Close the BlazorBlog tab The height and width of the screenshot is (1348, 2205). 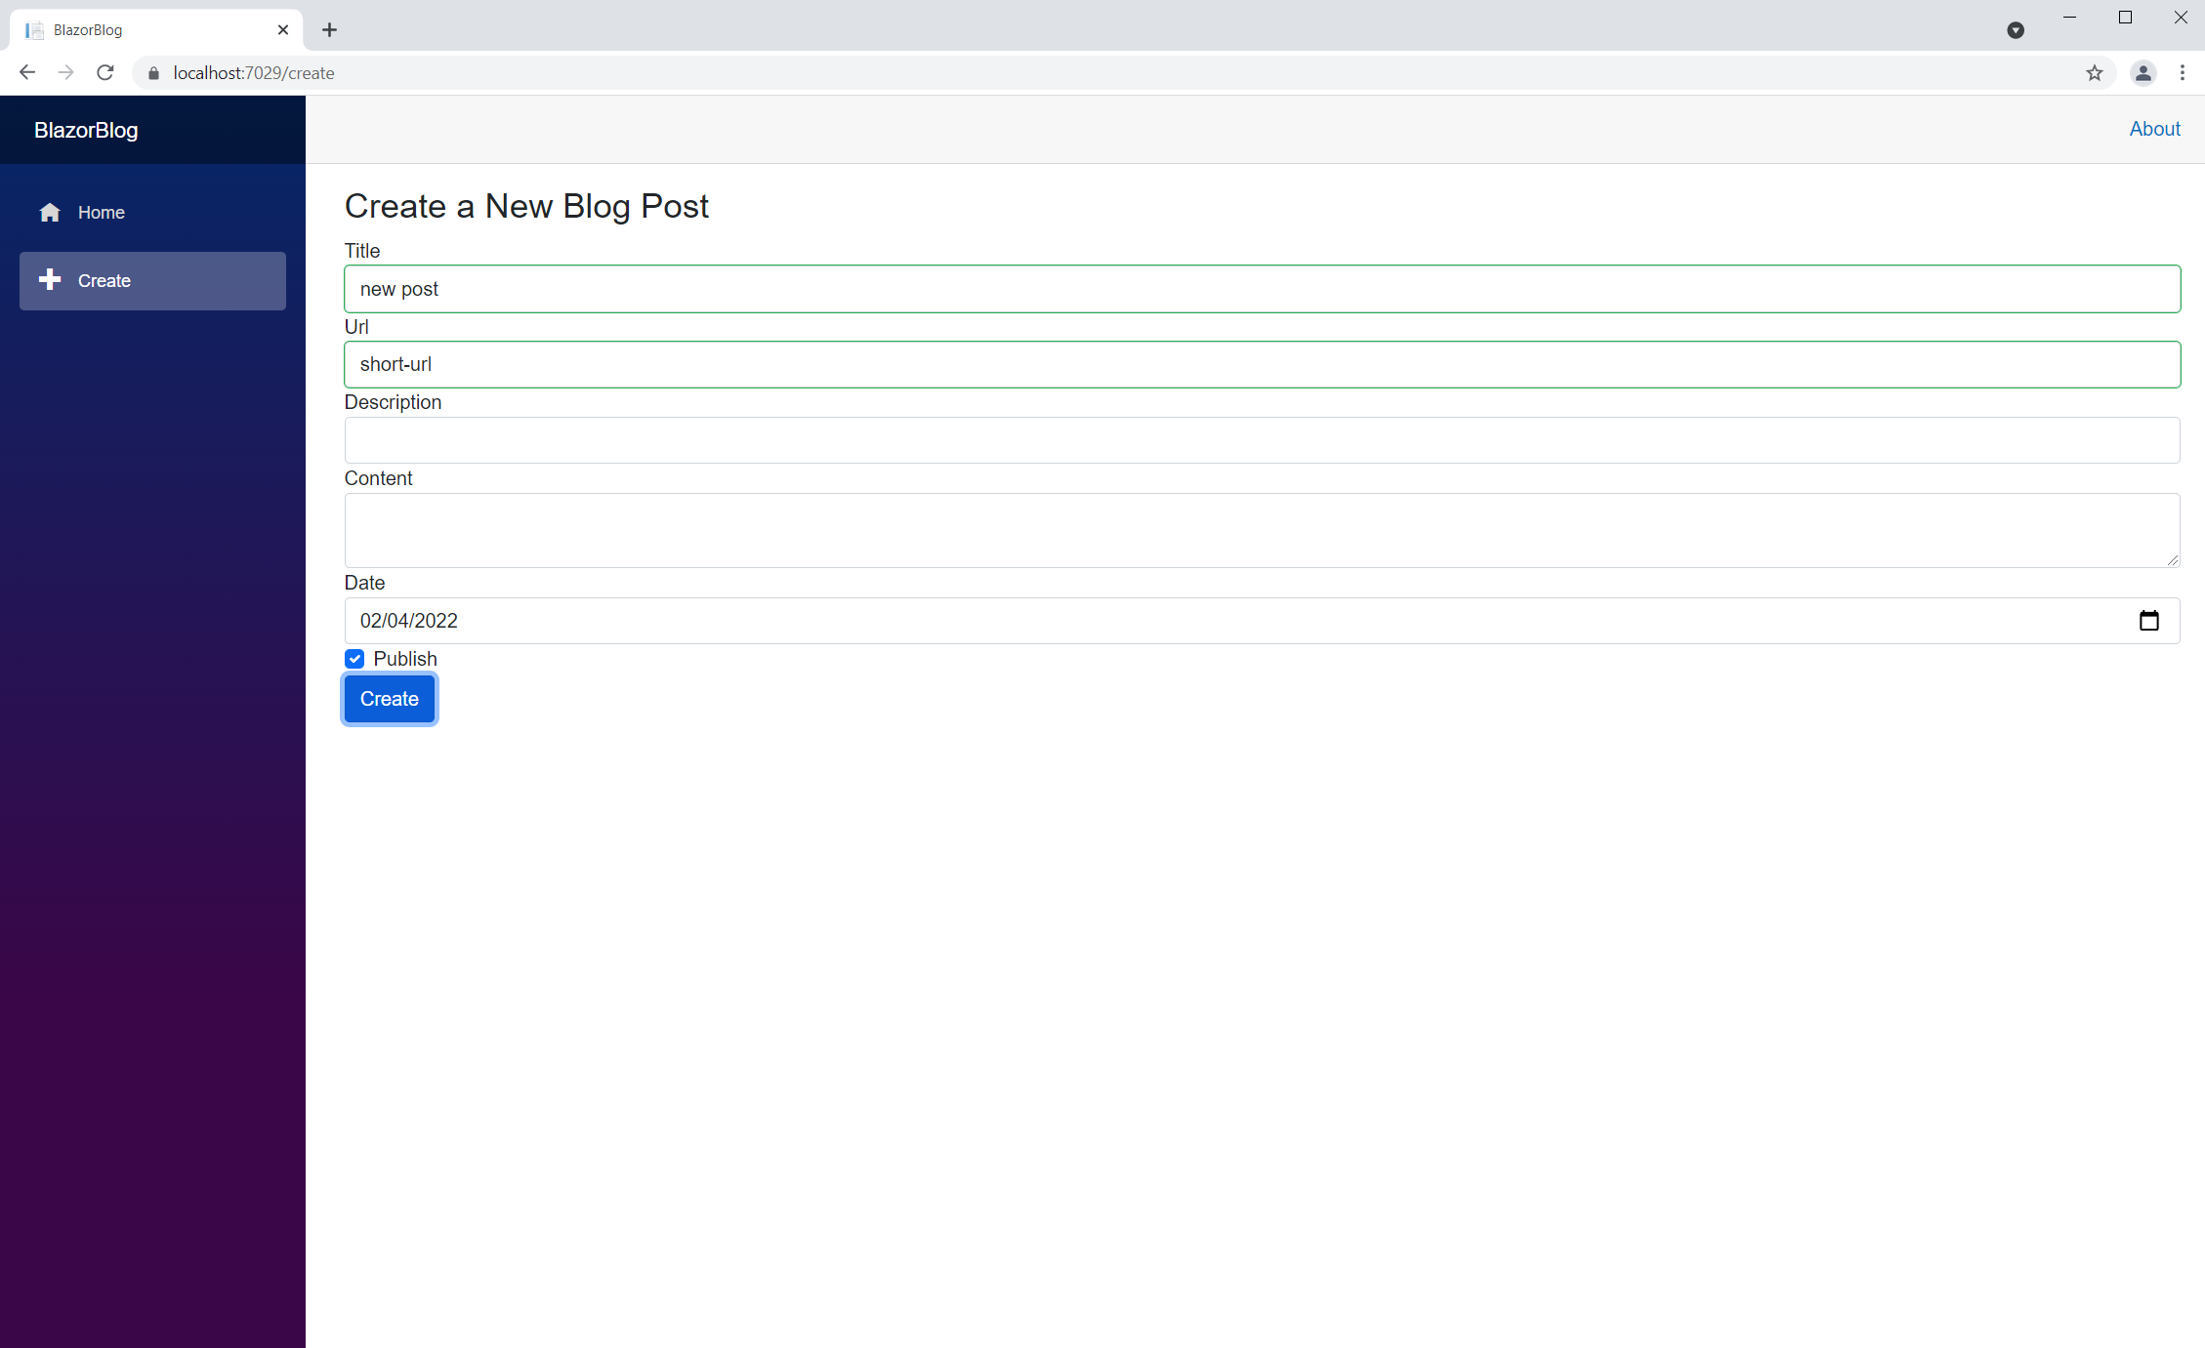click(x=283, y=30)
